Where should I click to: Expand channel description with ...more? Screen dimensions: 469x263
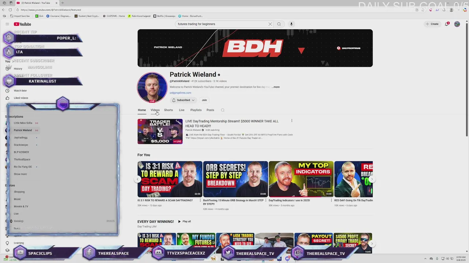(x=276, y=87)
